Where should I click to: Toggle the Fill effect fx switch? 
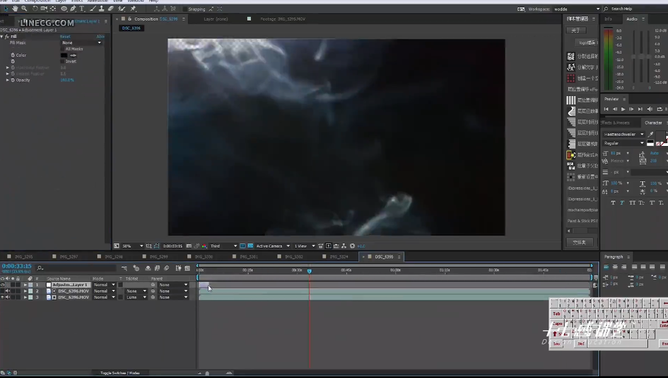[7, 37]
